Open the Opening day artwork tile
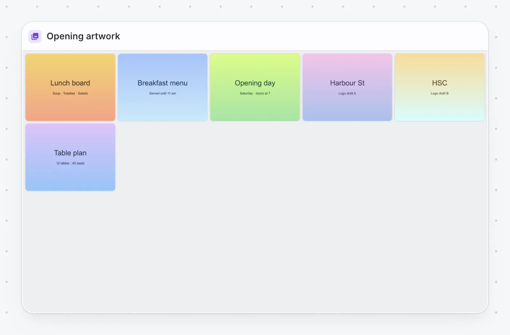 pyautogui.click(x=255, y=87)
